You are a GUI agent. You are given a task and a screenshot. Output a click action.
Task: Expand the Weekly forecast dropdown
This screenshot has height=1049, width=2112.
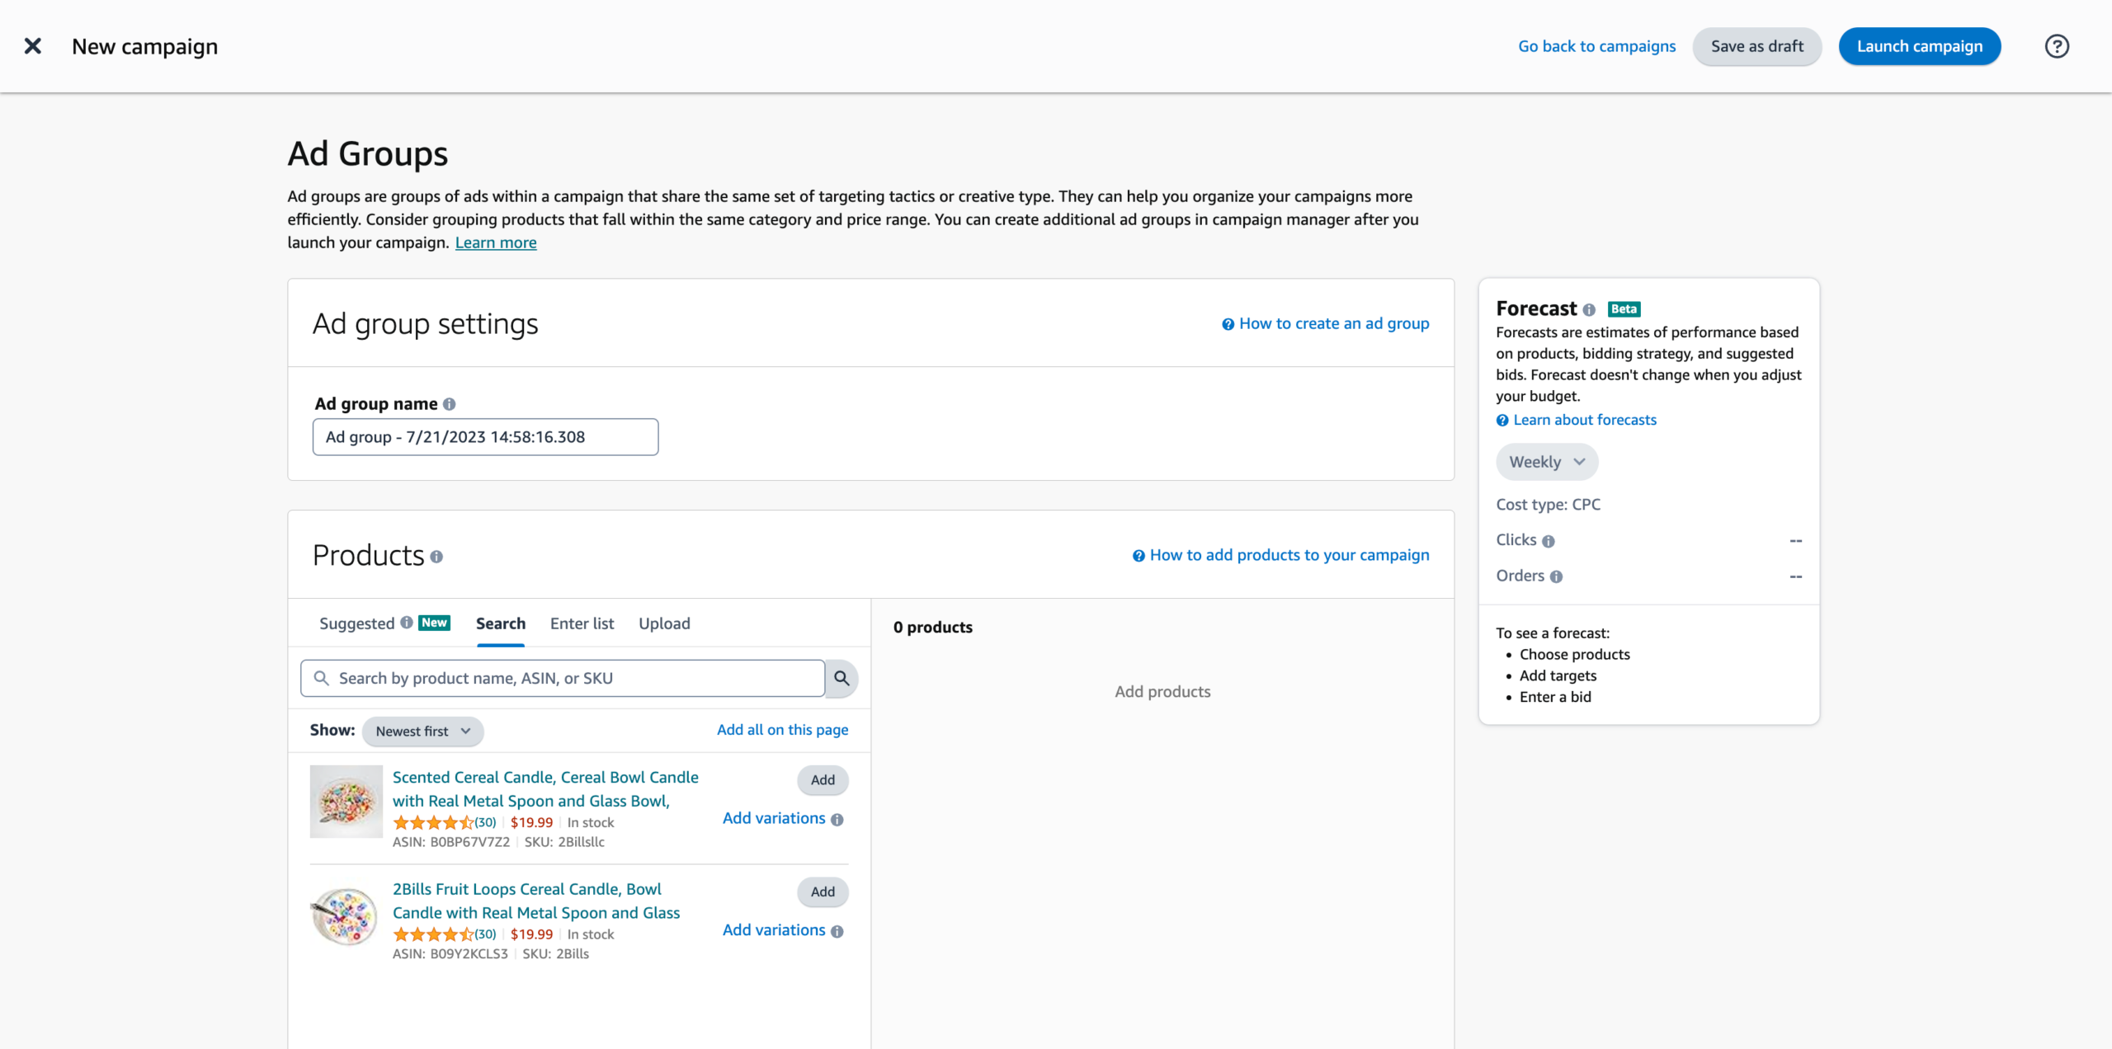click(1546, 462)
